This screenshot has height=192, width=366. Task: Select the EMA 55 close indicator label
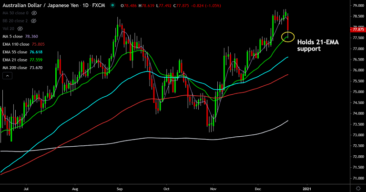tap(15, 52)
